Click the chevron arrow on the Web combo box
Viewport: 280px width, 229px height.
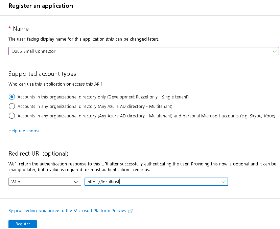[x=76, y=182]
